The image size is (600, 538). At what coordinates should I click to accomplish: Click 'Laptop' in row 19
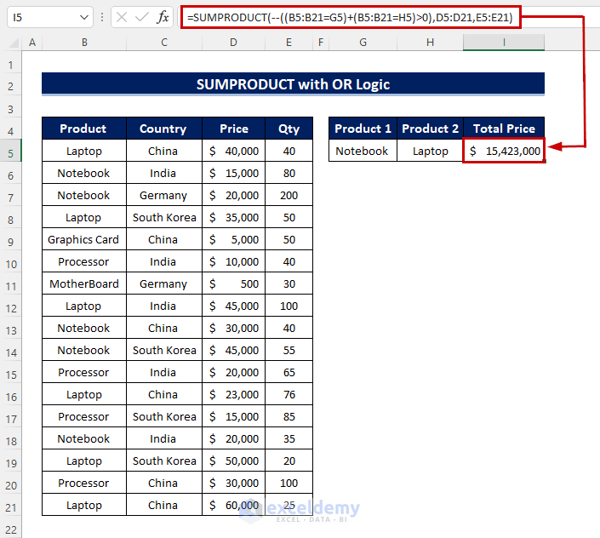[84, 461]
